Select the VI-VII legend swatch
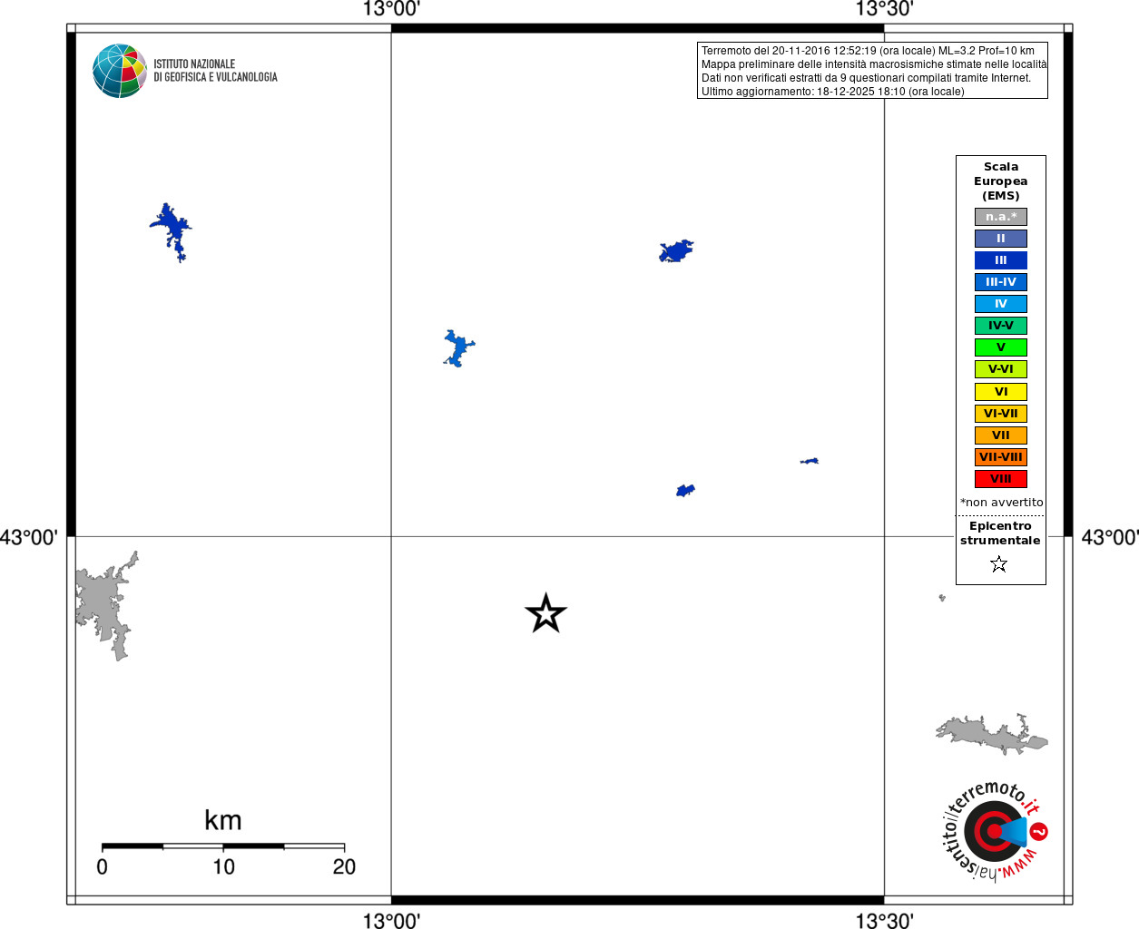 coord(1001,414)
